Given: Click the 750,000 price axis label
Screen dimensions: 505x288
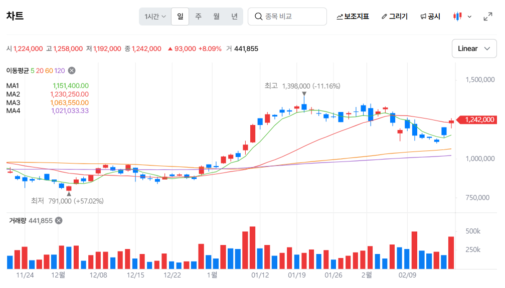Looking at the screenshot, I should click(x=477, y=198).
